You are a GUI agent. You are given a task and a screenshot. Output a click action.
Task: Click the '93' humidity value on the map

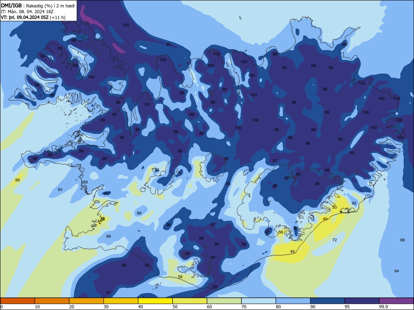click(x=106, y=193)
